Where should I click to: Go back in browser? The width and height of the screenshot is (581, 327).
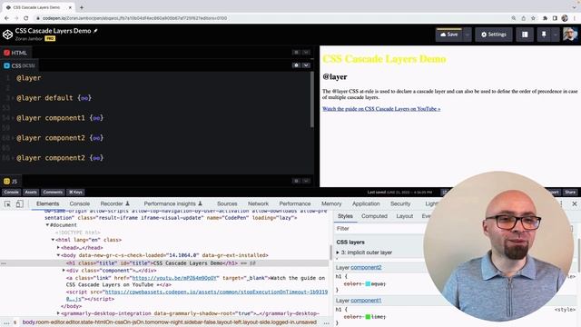tap(6, 18)
